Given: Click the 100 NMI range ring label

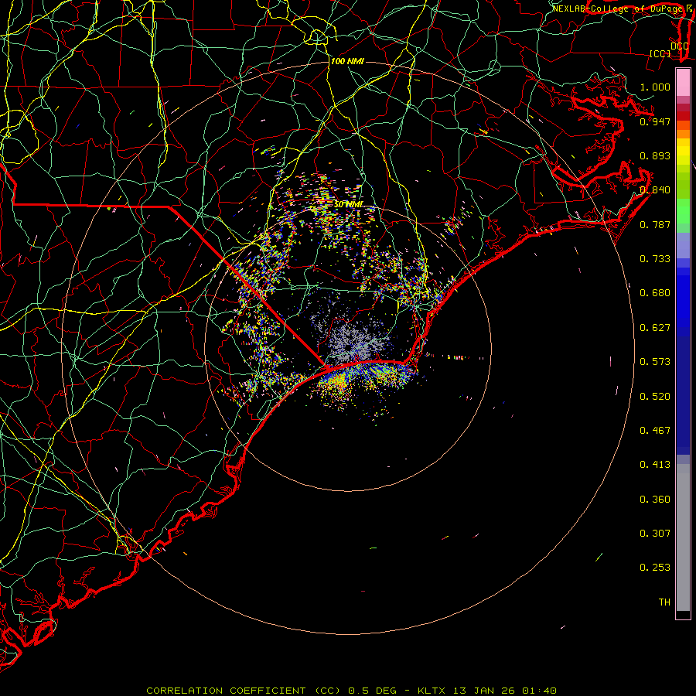Looking at the screenshot, I should [x=347, y=61].
